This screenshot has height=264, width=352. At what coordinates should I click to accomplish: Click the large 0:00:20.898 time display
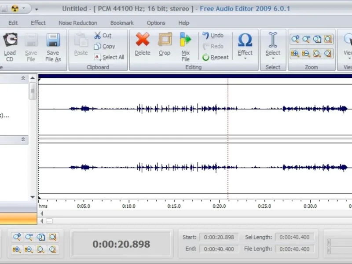click(x=121, y=244)
